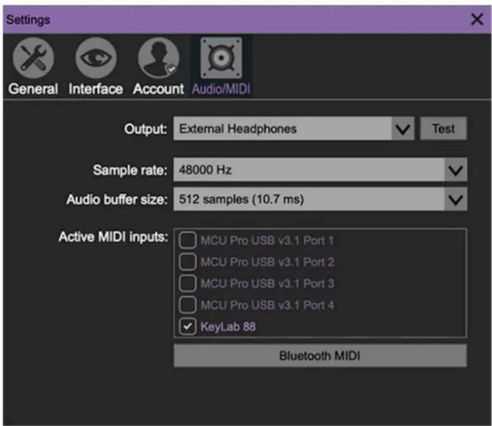Click the KeyLab 88 device name
Viewport: 492px width, 426px height.
click(228, 327)
